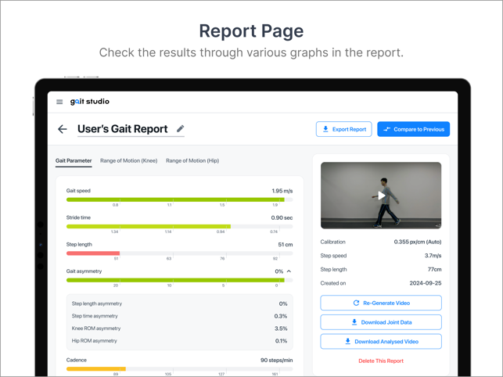Click the gait studio logo
Viewport: 503px width, 377px height.
90,102
